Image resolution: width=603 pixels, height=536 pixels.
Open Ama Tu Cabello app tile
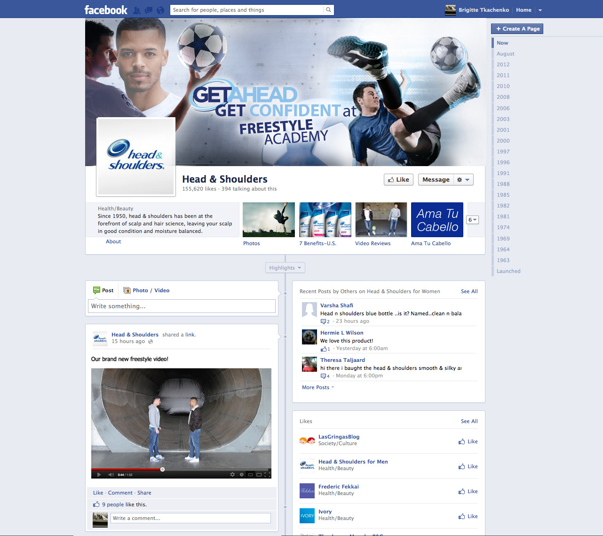pyautogui.click(x=437, y=220)
